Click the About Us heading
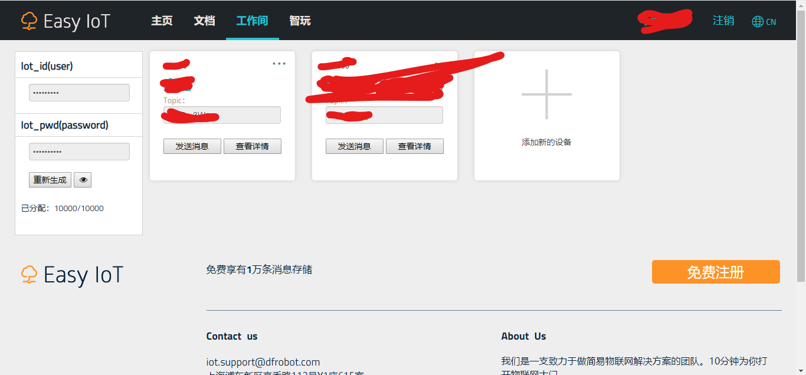Image resolution: width=806 pixels, height=375 pixels. coord(523,336)
